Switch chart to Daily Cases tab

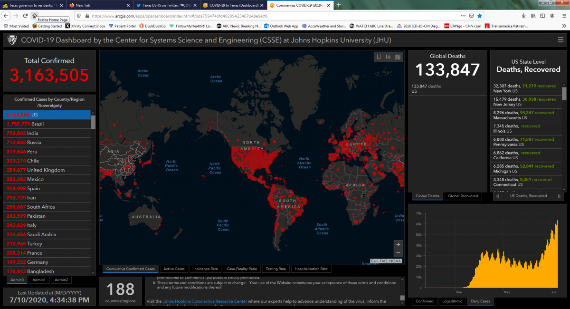pyautogui.click(x=480, y=301)
